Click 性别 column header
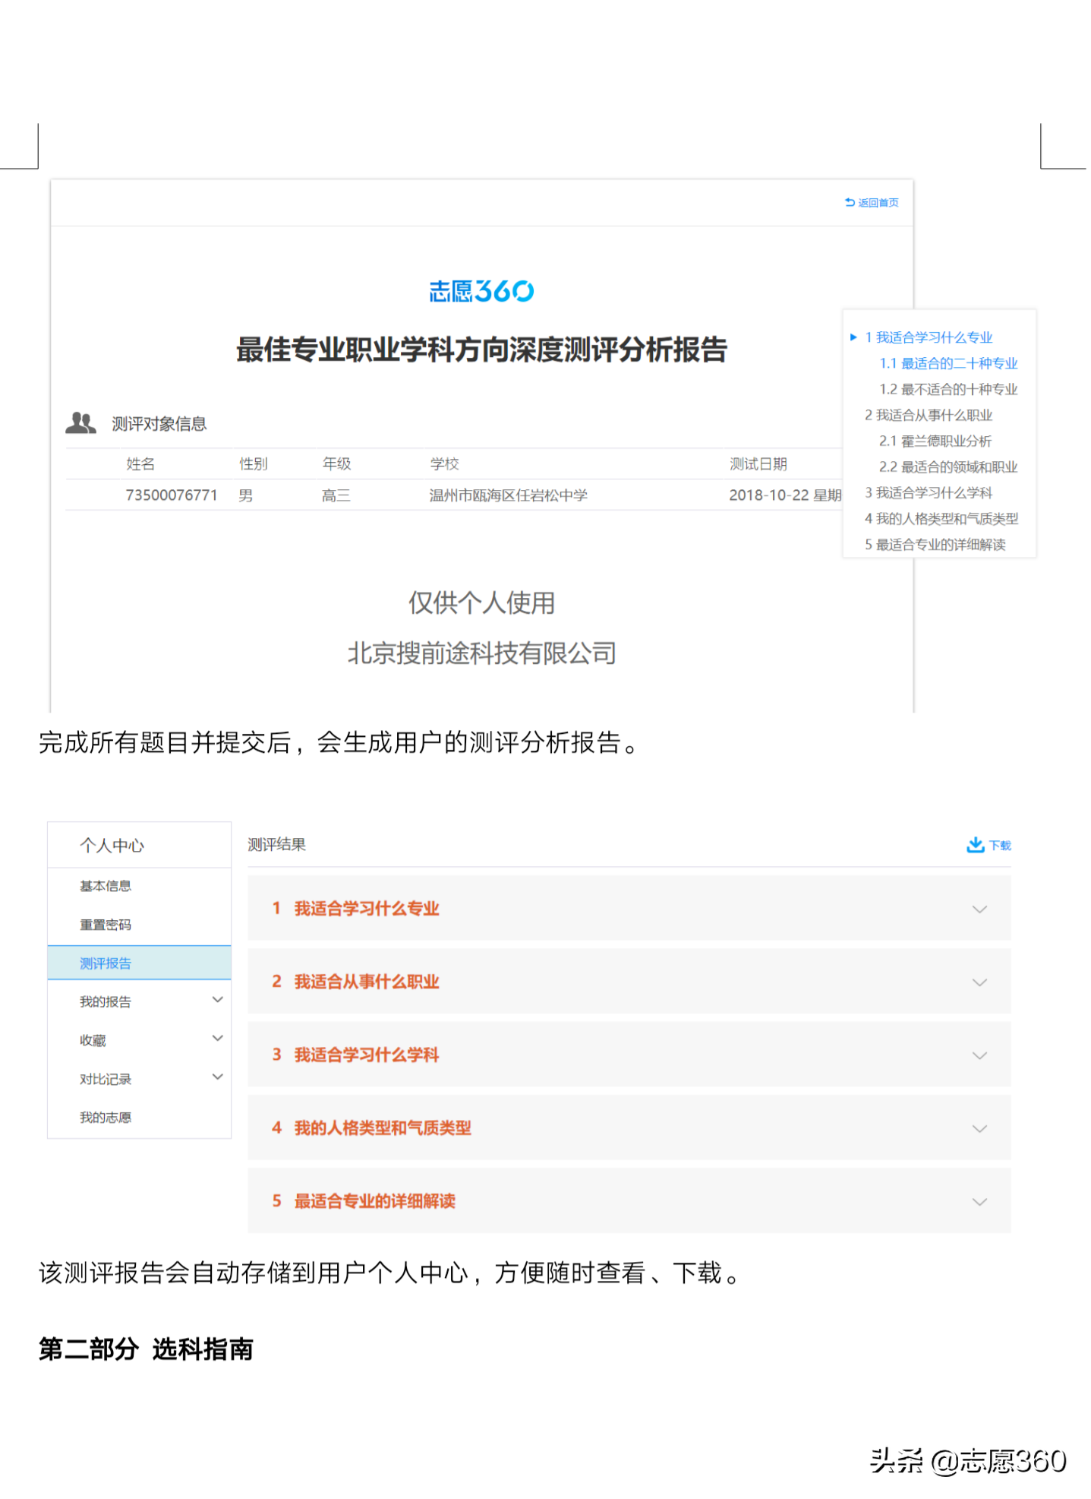This screenshot has width=1091, height=1499. click(254, 466)
